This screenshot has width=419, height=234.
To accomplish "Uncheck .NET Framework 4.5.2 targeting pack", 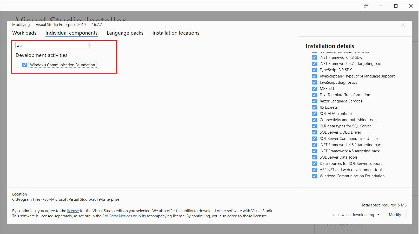I will (314, 145).
